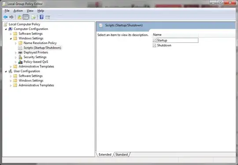The image size is (238, 165).
Task: Click the Deployed Printers printer icon
Action: (20, 52)
